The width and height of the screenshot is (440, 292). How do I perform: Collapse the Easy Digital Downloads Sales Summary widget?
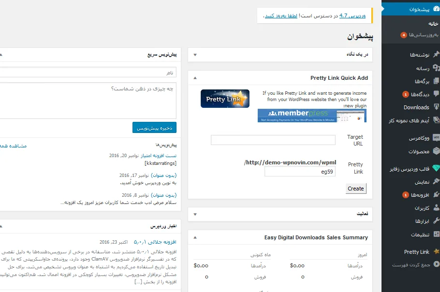tap(195, 237)
